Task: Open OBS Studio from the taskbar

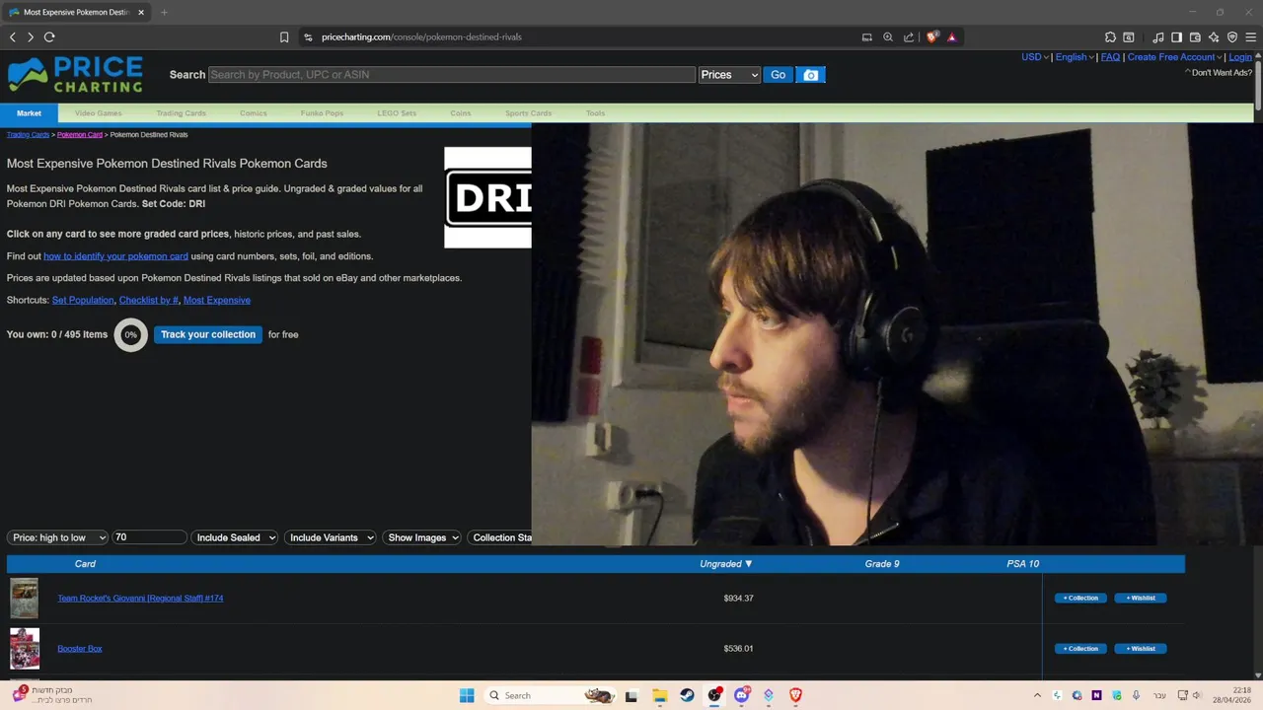Action: pyautogui.click(x=714, y=695)
